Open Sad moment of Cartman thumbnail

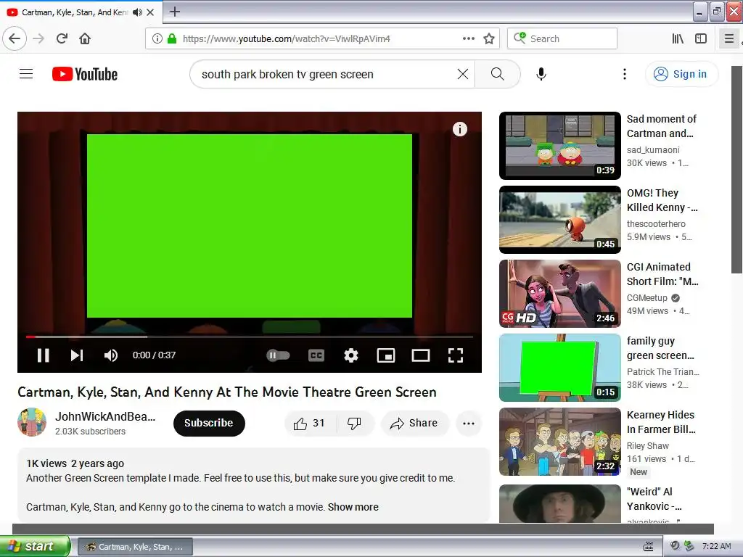coord(560,145)
